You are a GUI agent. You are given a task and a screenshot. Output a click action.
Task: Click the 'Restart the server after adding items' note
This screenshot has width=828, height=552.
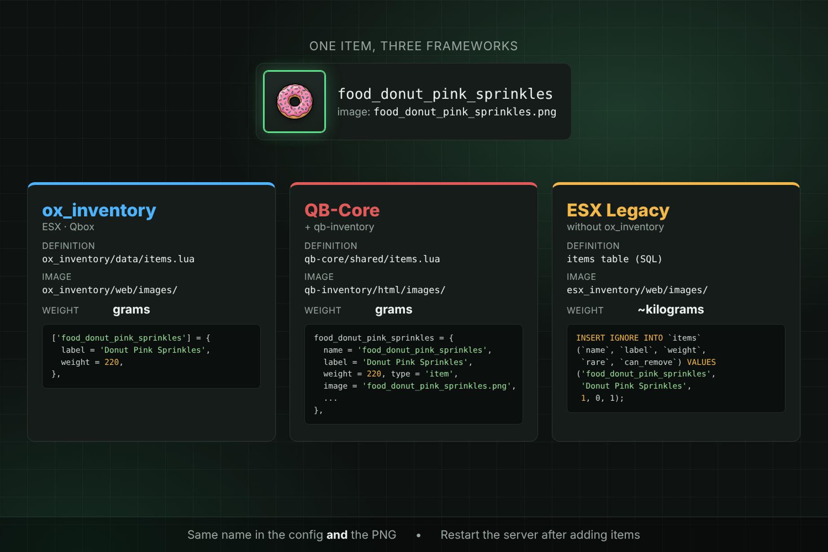coord(540,534)
